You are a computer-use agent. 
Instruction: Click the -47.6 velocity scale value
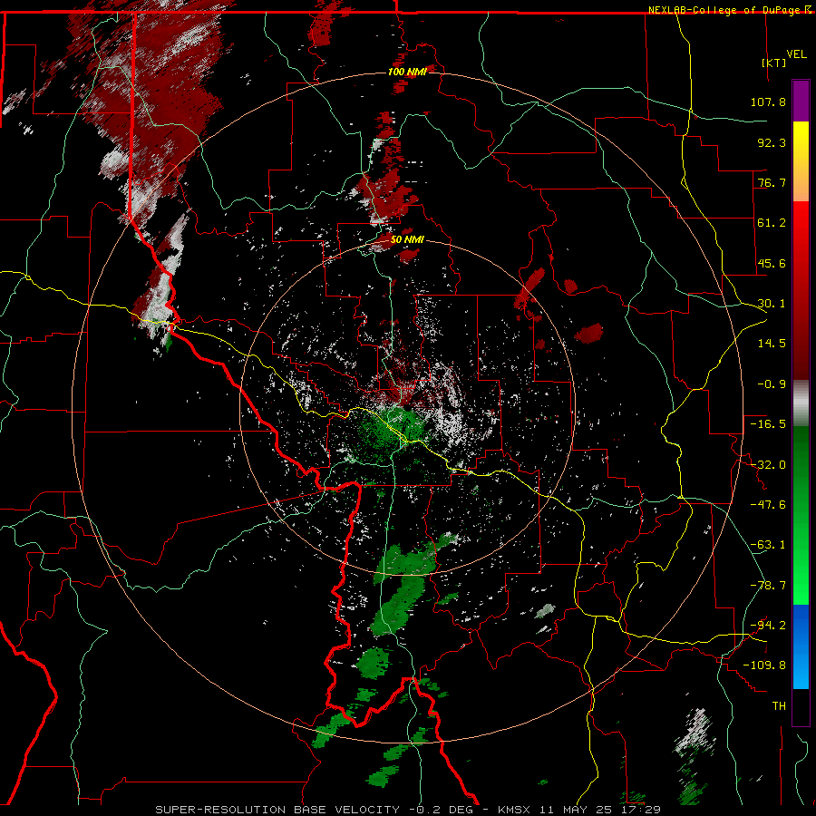pos(768,505)
